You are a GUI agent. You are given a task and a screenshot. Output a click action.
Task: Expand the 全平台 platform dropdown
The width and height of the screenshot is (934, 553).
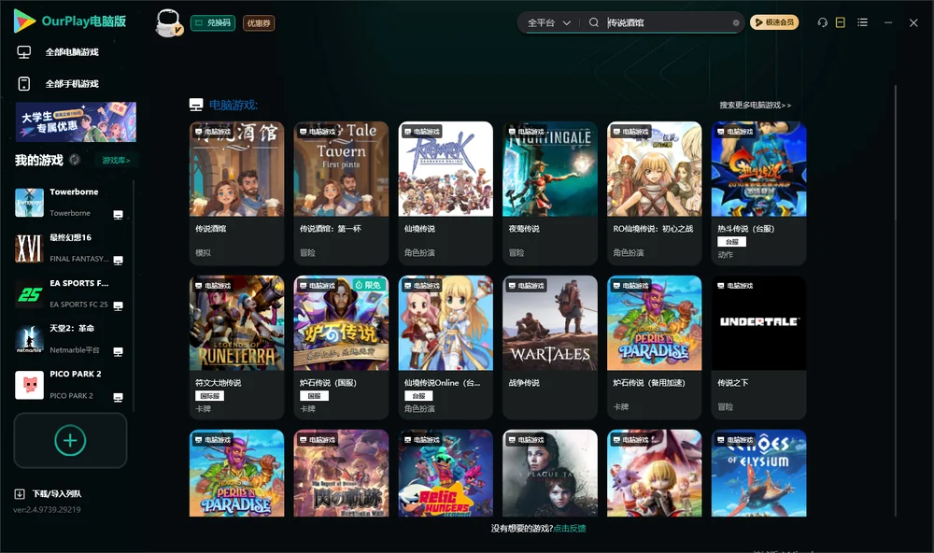pos(548,22)
